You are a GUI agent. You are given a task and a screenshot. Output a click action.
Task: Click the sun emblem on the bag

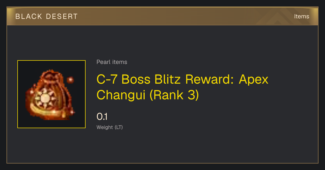[44, 99]
